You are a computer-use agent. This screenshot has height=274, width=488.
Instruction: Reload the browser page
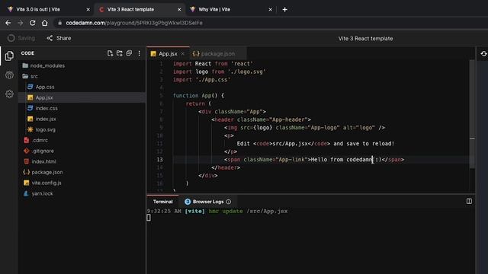click(x=32, y=23)
